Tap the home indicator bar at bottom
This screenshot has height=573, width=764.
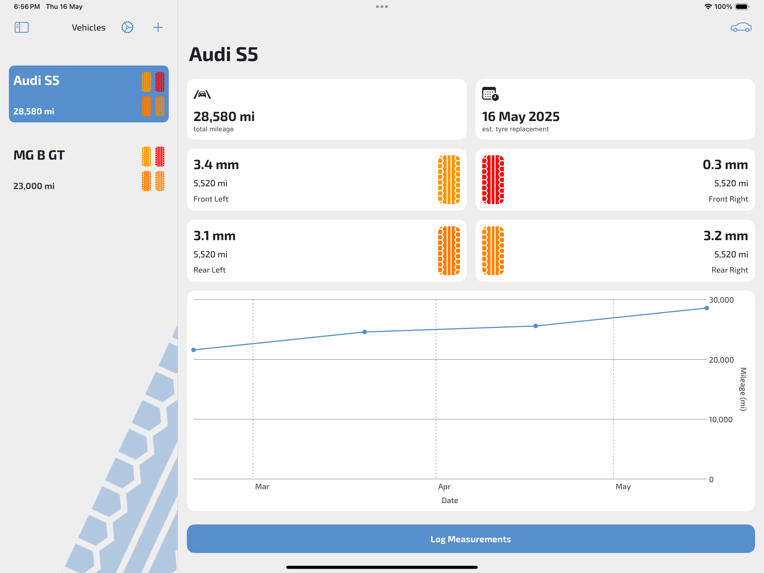(x=382, y=567)
